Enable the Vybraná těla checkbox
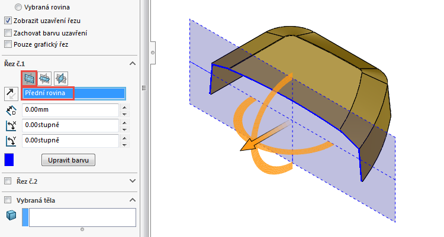The height and width of the screenshot is (237, 444). pos(8,200)
